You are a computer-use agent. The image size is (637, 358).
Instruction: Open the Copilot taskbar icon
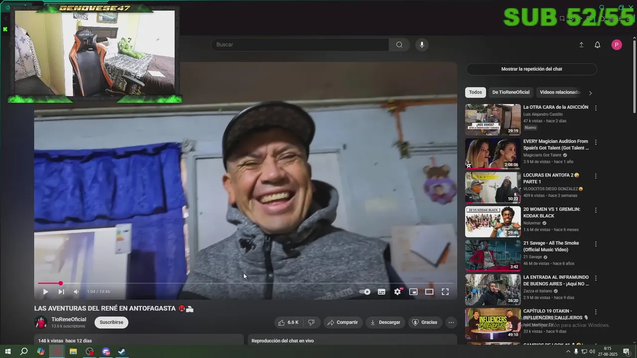coord(41,352)
